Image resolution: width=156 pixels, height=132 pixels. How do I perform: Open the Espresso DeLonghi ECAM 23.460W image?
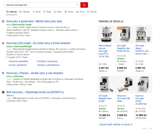143,84
